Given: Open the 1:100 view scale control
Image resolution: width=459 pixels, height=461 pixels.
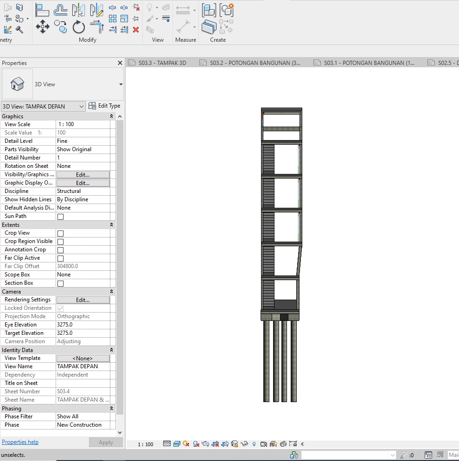Looking at the screenshot, I should pyautogui.click(x=145, y=444).
